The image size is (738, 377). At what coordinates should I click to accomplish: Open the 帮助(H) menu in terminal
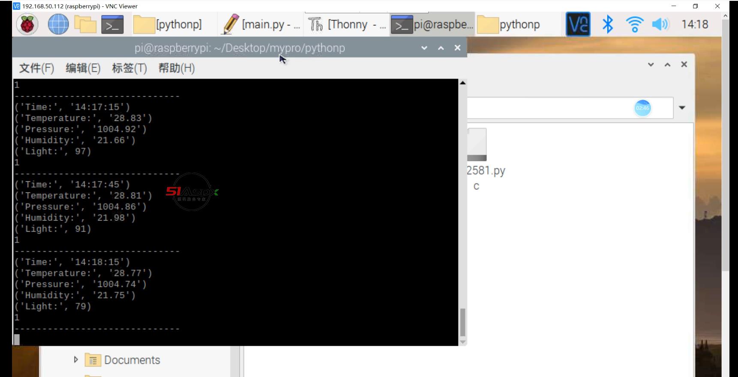[x=176, y=68]
